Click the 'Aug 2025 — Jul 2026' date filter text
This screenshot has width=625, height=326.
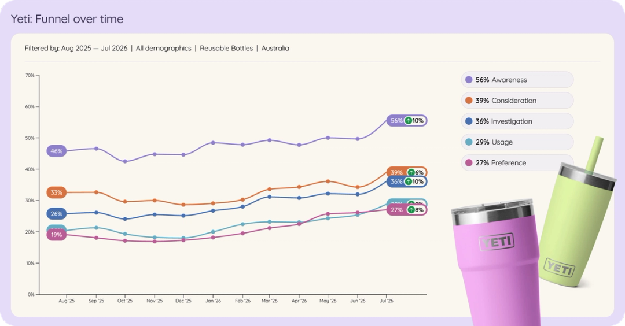click(x=94, y=48)
